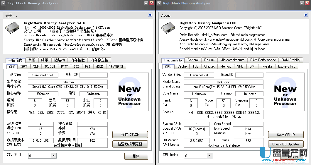Screen dimensions: 311x165
Task: Collapse the Chinese 关于 panel chevron
Action: coord(150,15)
